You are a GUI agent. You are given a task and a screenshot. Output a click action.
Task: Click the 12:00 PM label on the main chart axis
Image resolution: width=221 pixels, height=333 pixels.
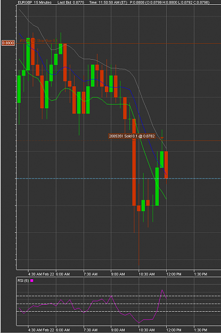click(174, 274)
